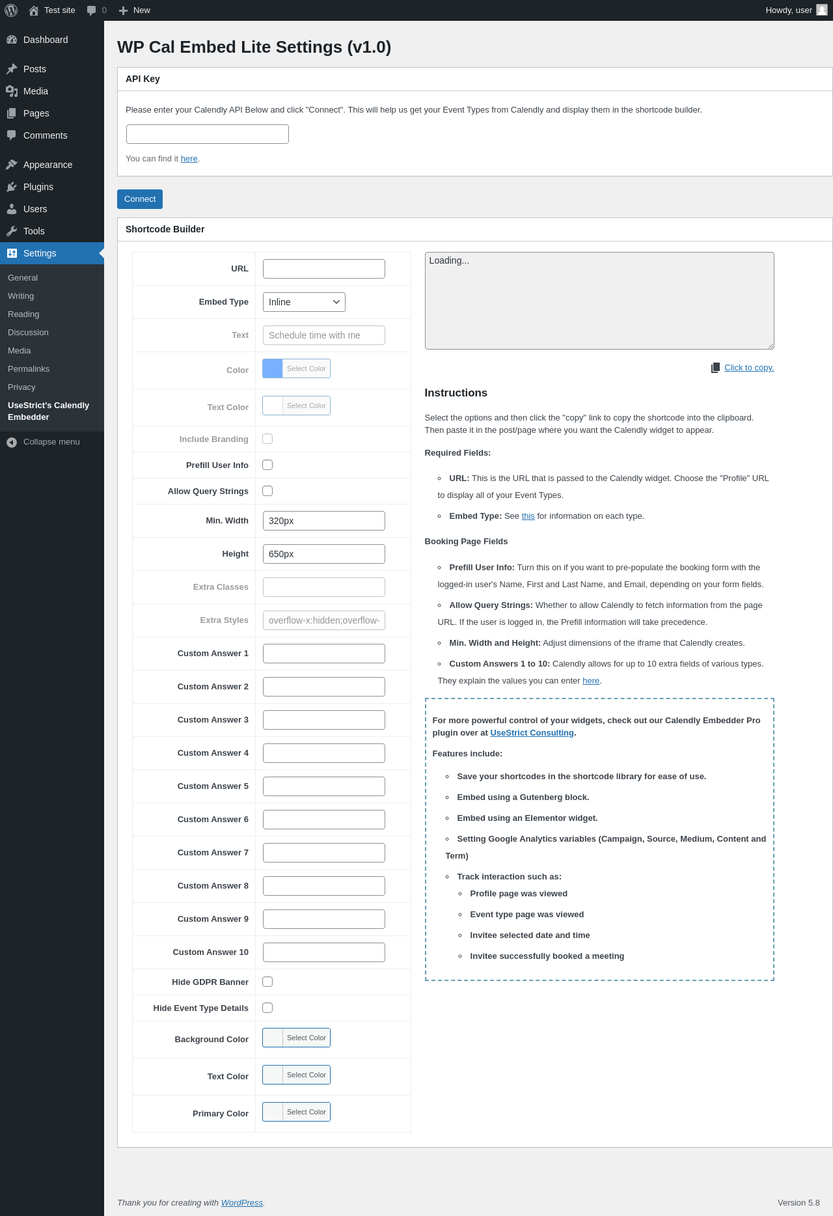This screenshot has height=1216, width=833.
Task: Click the Media library icon in sidebar
Action: [12, 91]
